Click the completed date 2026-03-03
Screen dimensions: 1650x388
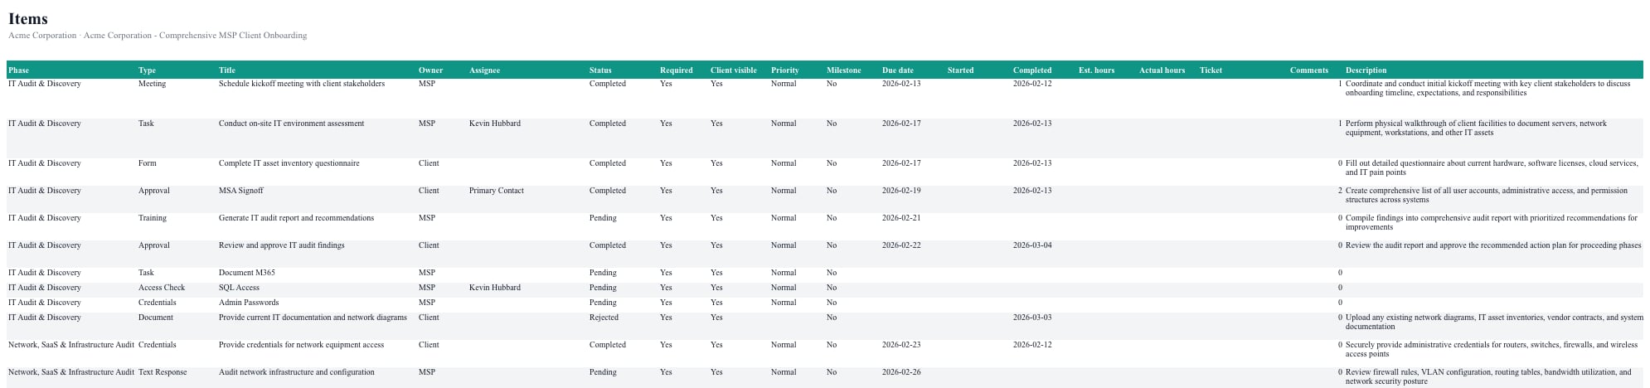(x=1032, y=318)
